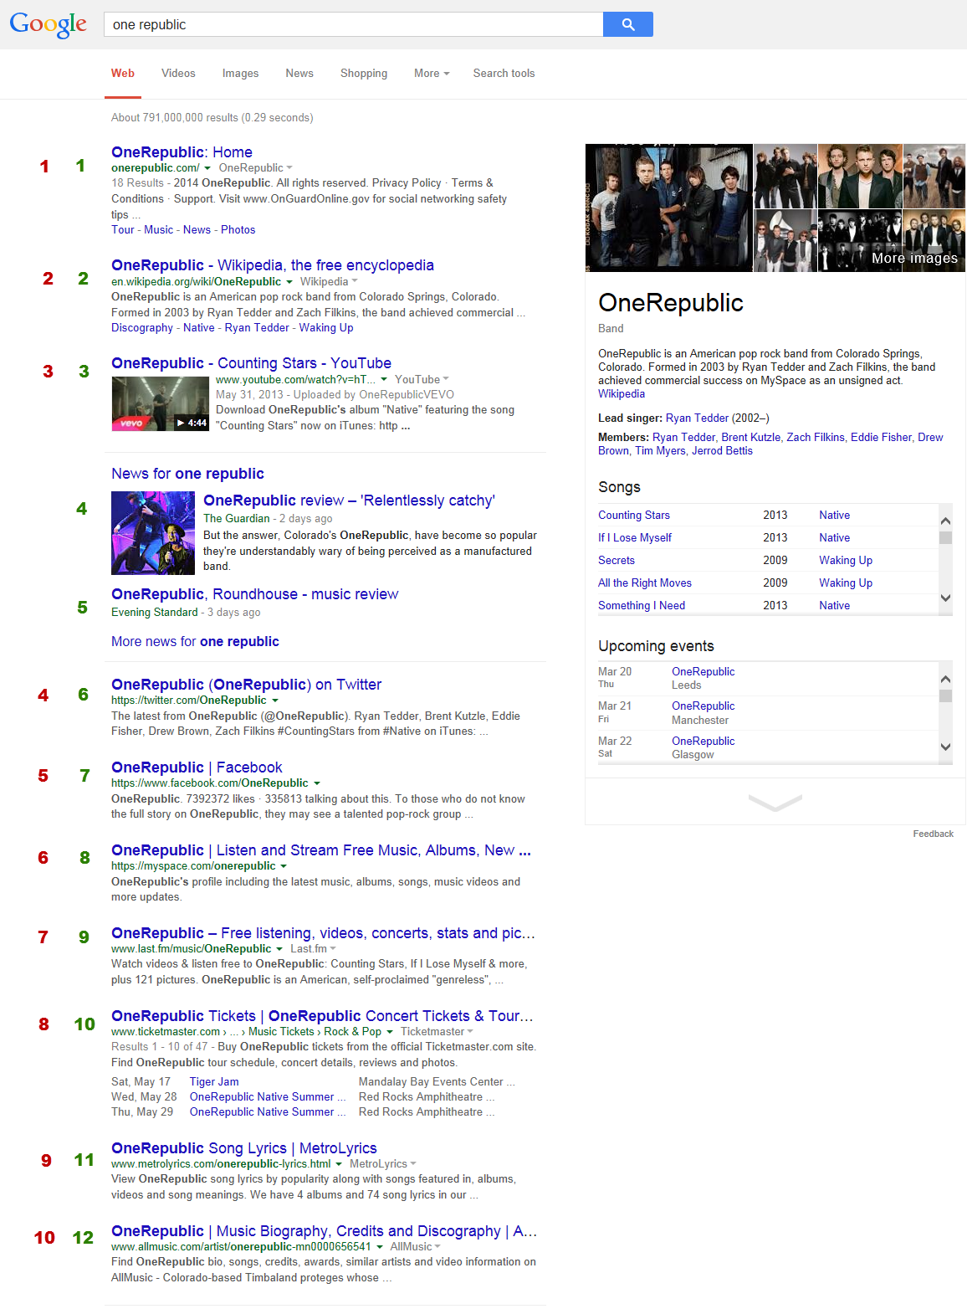Screen dimensions: 967x1314
Task: Open the Tiger Jam event link
Action: point(214,1082)
